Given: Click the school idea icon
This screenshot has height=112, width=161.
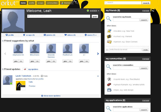Looking at the screenshot, I should pyautogui.click(x=109, y=36).
